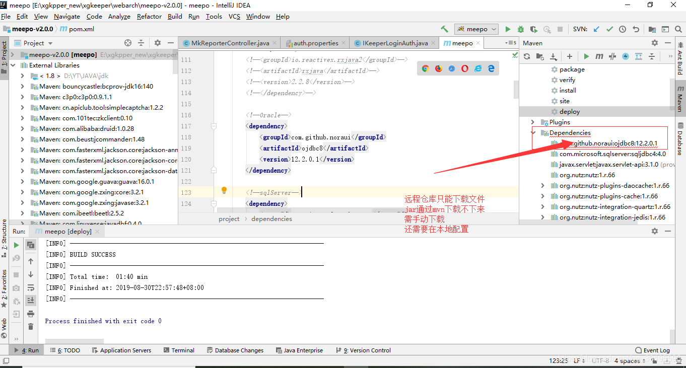Open in Firefox browser icon
The width and height of the screenshot is (686, 368).
438,68
